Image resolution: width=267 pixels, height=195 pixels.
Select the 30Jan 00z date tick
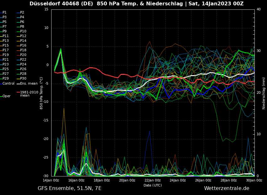tap(254, 181)
